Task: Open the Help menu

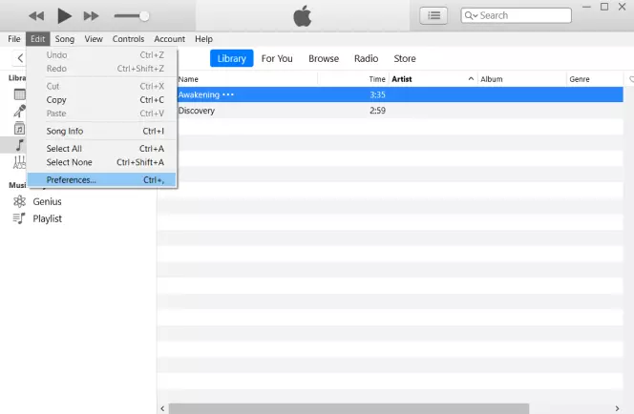Action: point(203,39)
